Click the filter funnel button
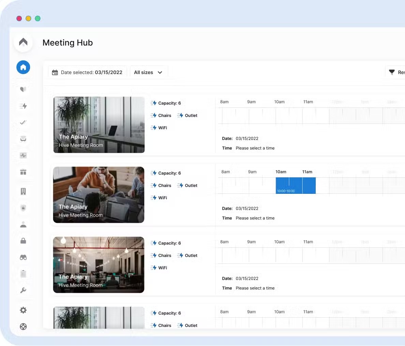The image size is (405, 346). (x=392, y=72)
